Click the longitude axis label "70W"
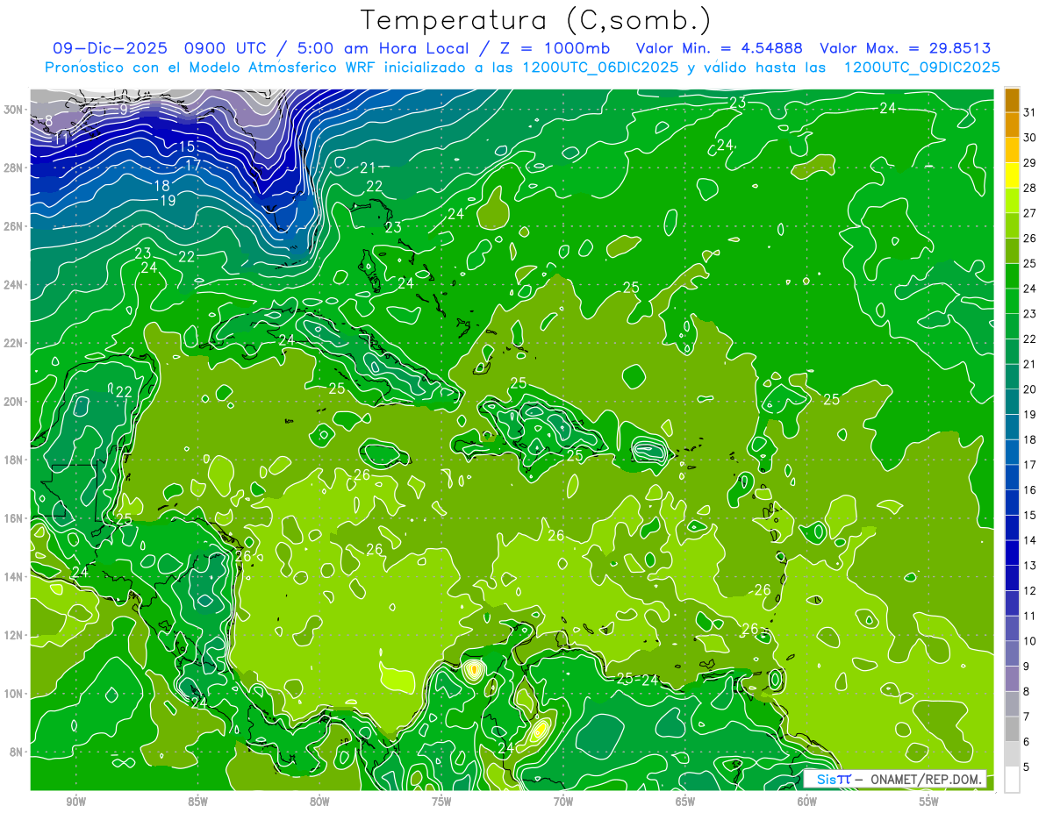 [x=563, y=801]
